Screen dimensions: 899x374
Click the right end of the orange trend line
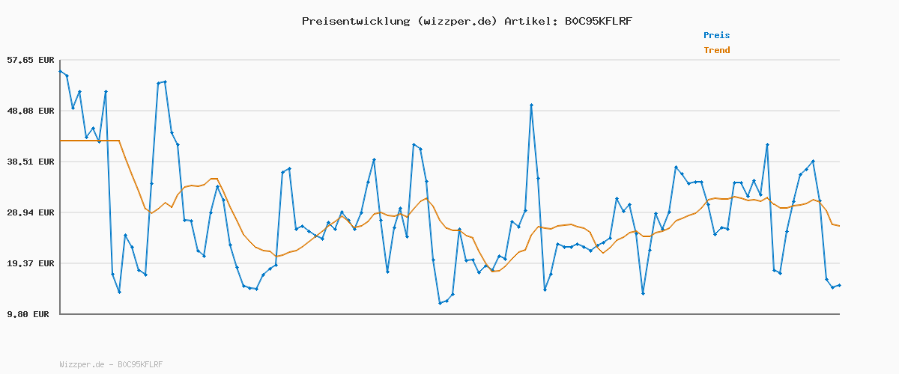point(839,226)
